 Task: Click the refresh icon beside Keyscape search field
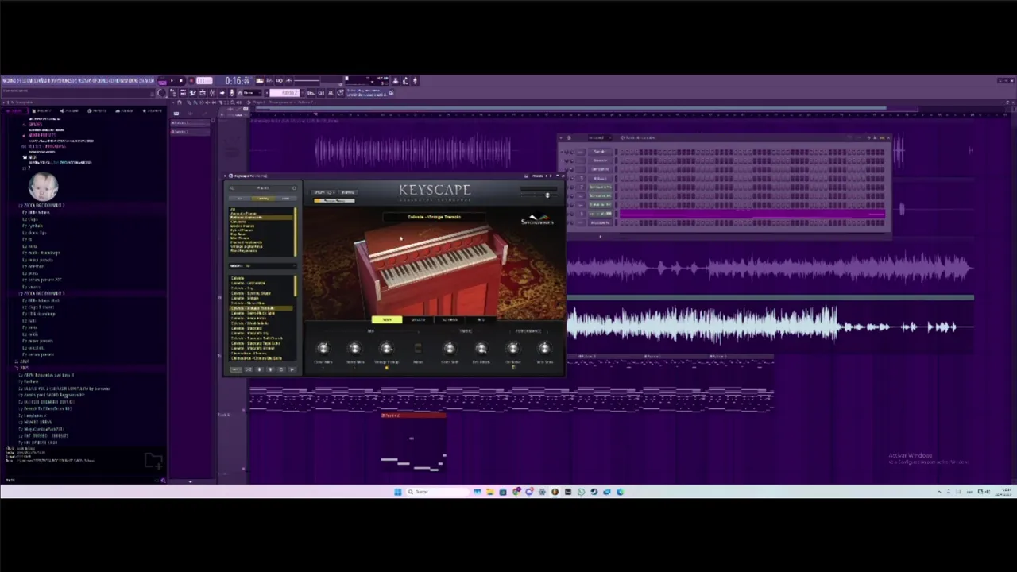coord(294,188)
